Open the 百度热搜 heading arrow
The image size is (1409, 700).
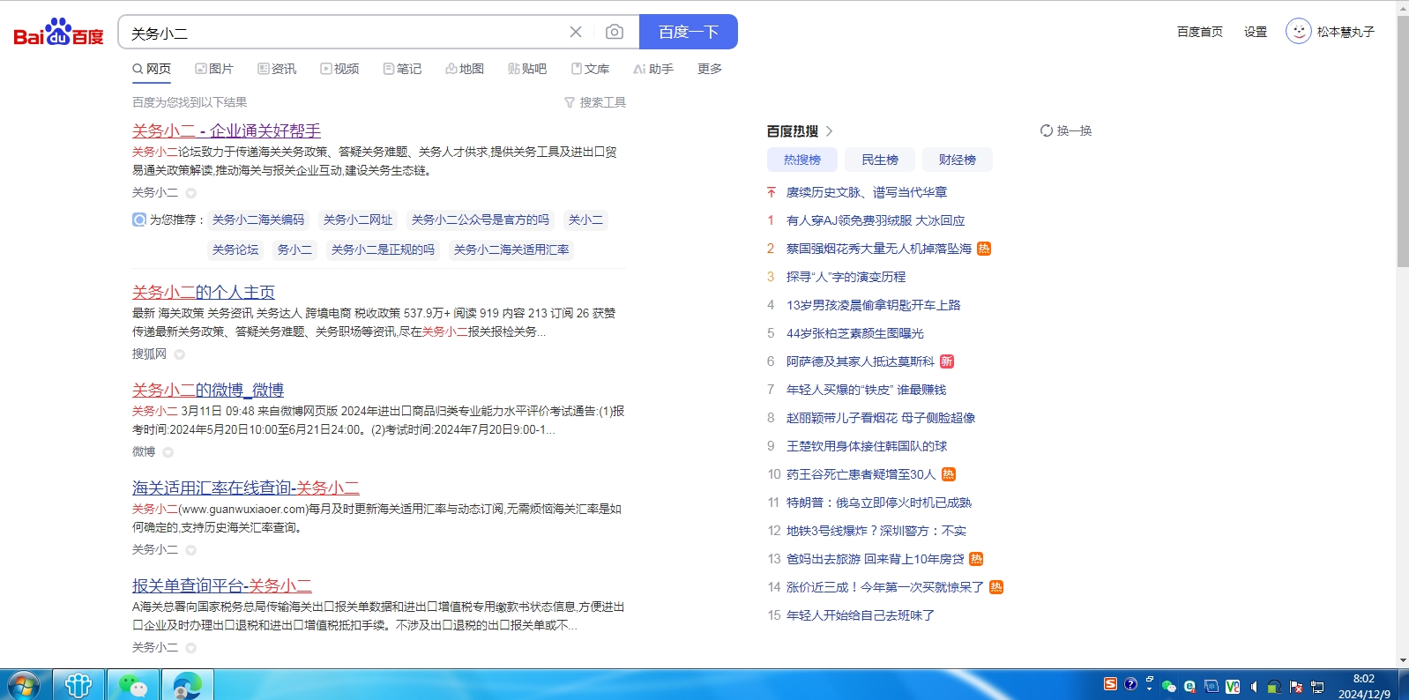[829, 131]
